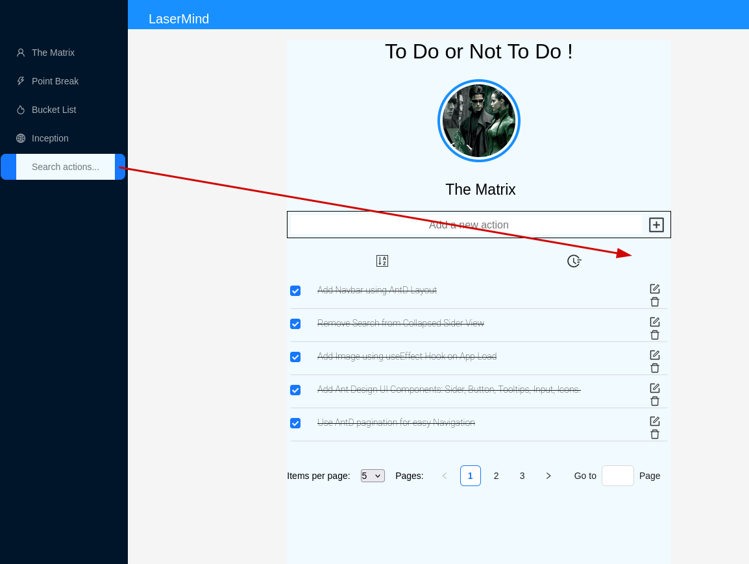Click 'Use AntD pagination for easy Navigation' text
749x564 pixels.
pos(396,423)
